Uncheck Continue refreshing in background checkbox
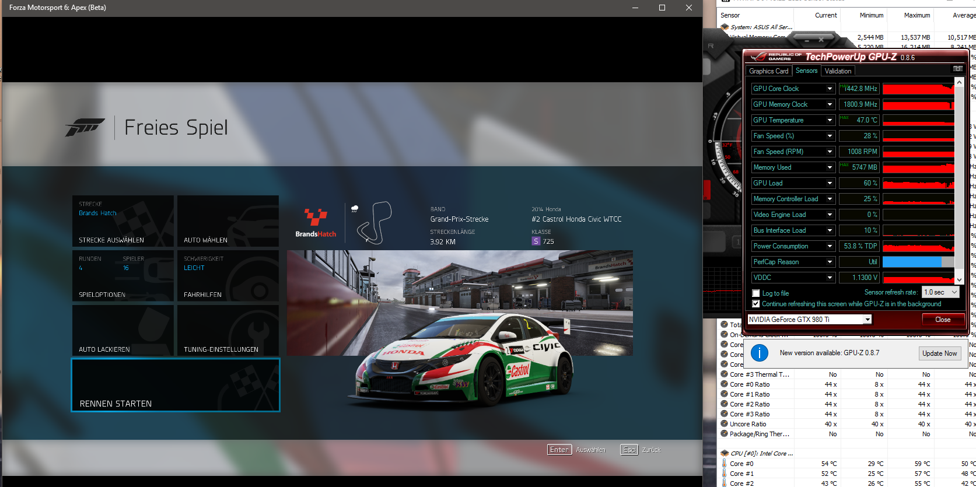 pyautogui.click(x=756, y=304)
